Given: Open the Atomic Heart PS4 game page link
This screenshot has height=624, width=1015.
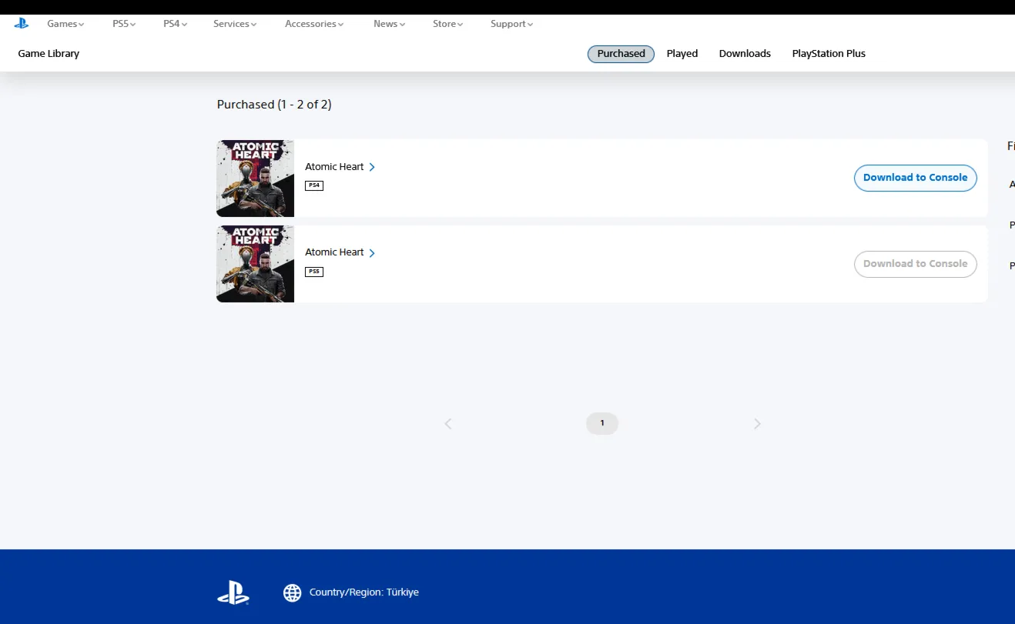Looking at the screenshot, I should [x=340, y=167].
